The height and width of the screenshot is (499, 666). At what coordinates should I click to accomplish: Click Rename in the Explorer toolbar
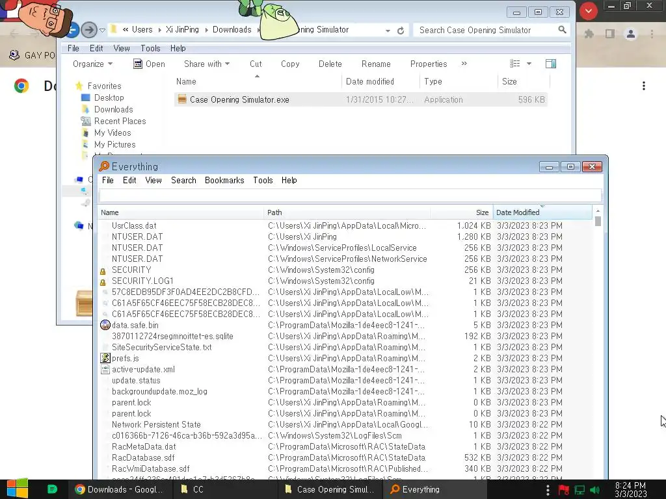click(376, 64)
